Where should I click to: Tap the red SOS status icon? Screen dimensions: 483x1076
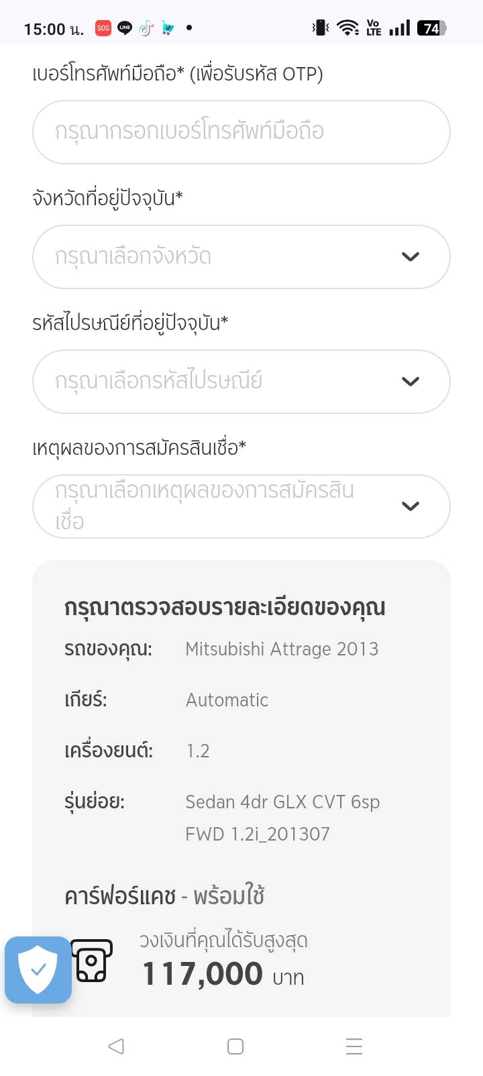pos(103,28)
